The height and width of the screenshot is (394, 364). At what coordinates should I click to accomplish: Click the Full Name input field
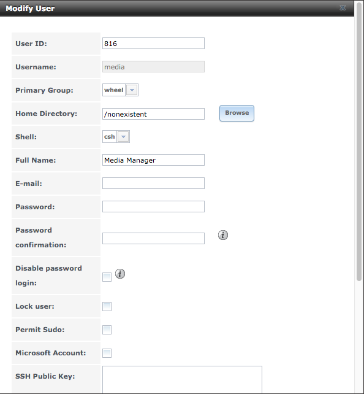tap(153, 160)
